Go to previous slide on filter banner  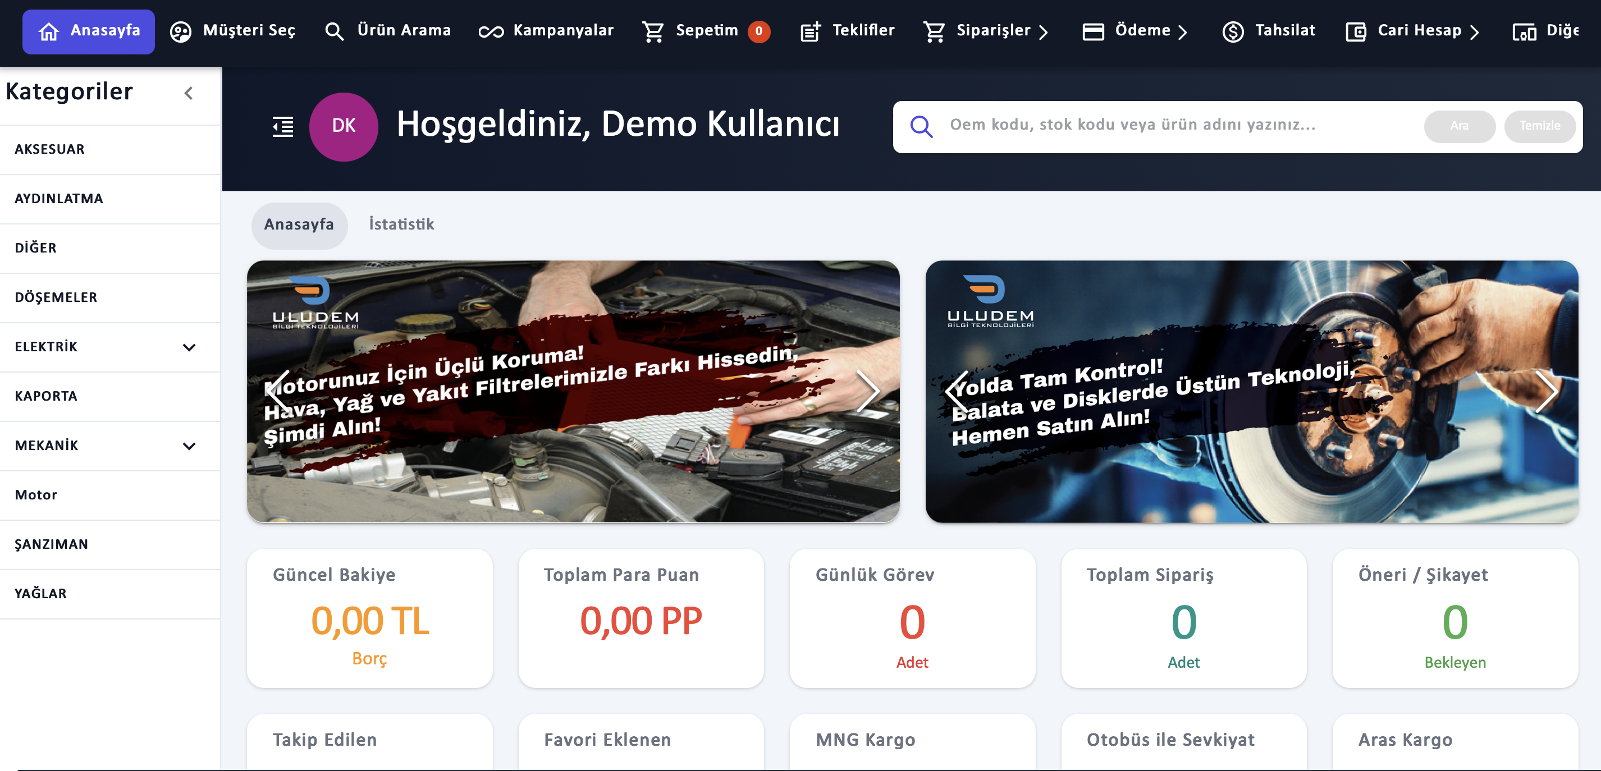pyautogui.click(x=278, y=392)
